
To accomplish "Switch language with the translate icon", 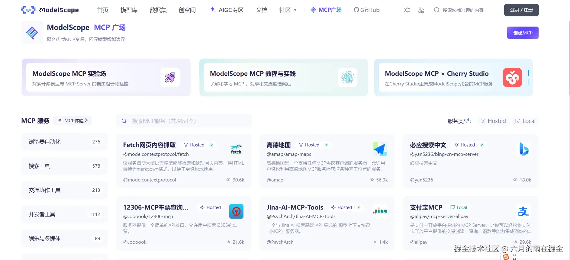I will tap(421, 10).
